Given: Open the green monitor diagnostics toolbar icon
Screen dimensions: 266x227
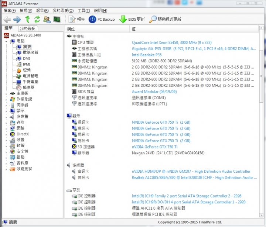Looking at the screenshot, I should tap(57, 19).
